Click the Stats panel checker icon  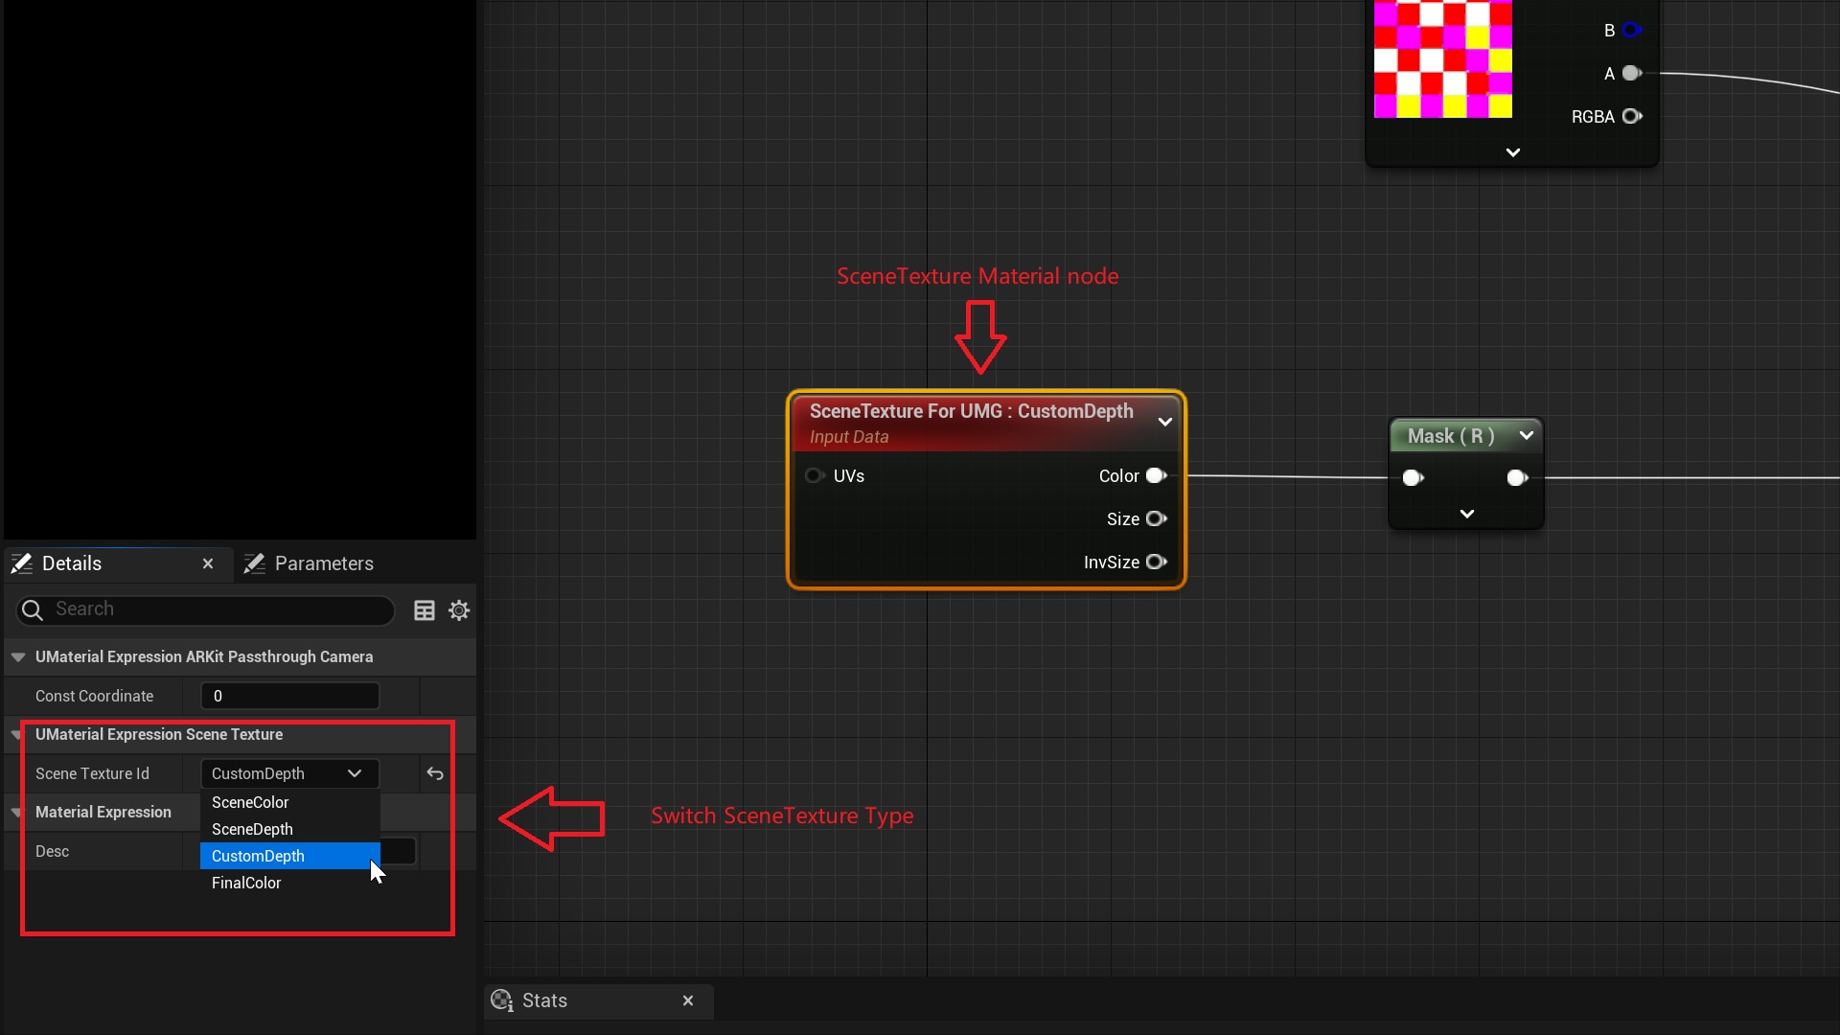(x=503, y=1000)
